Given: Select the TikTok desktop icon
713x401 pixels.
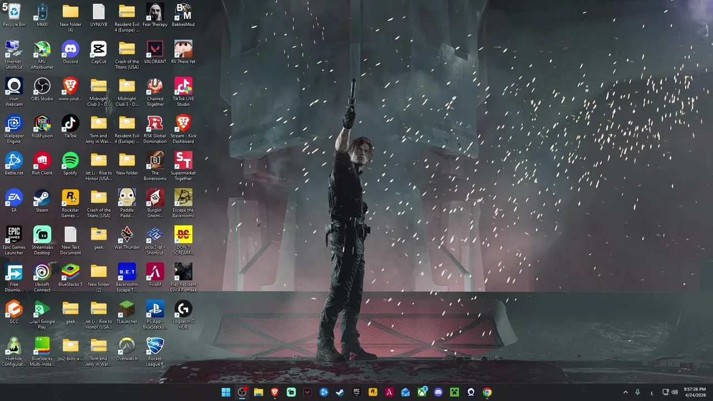Looking at the screenshot, I should 70,126.
